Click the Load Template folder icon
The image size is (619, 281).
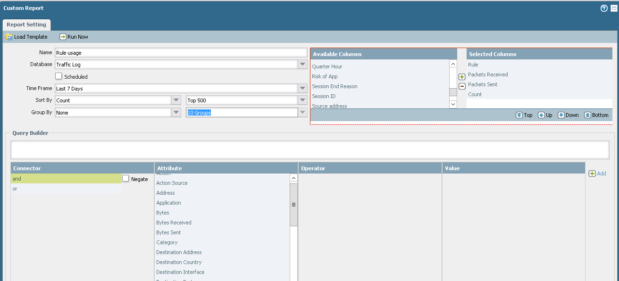tap(8, 37)
